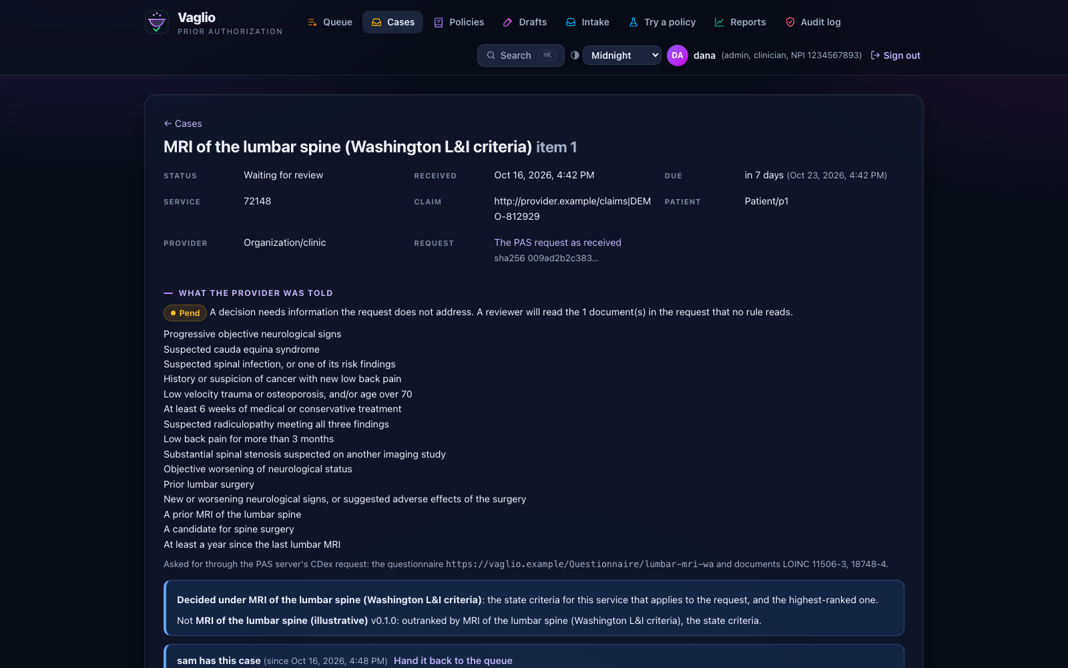This screenshot has width=1068, height=668.
Task: Open the Midnight theme dropdown
Action: coord(622,55)
